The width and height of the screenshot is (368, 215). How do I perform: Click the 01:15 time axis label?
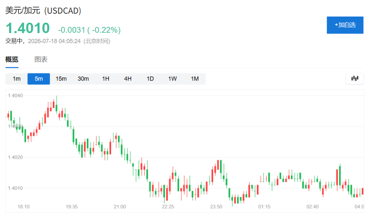264,207
